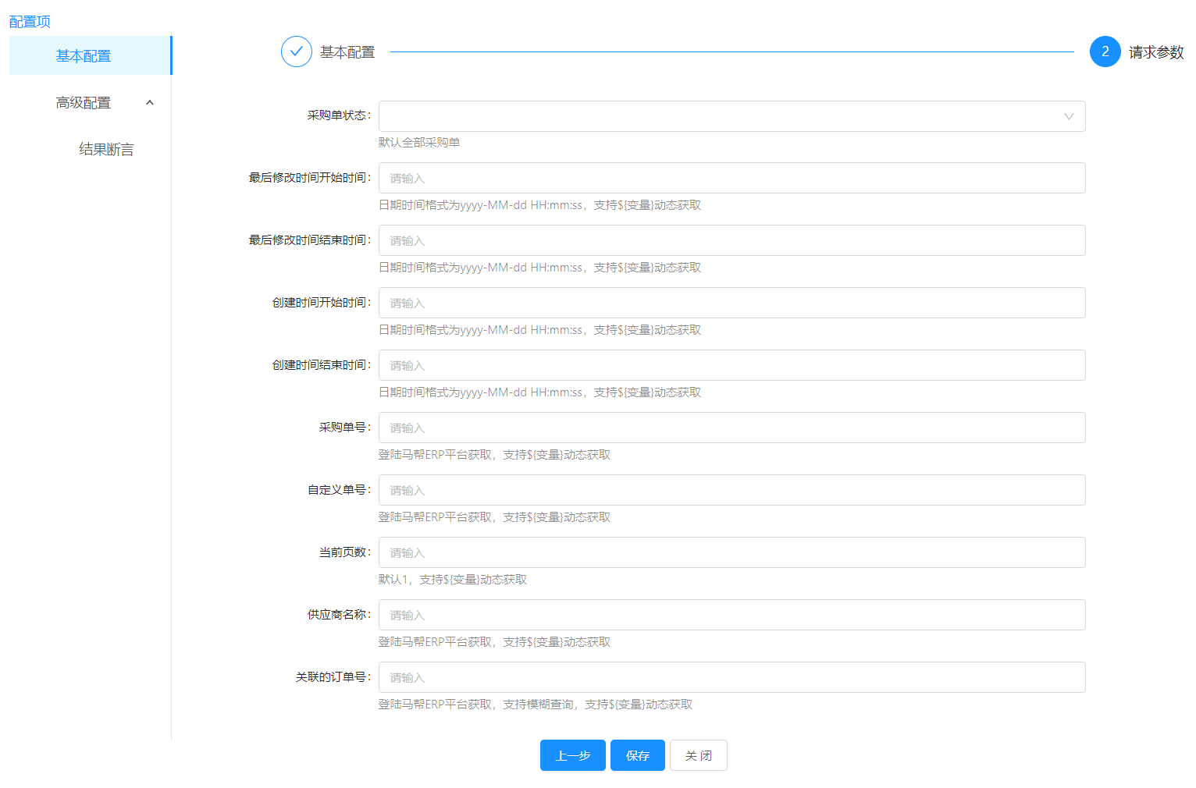
Task: Open the 采购单状态 dropdown arrow
Action: (1068, 116)
